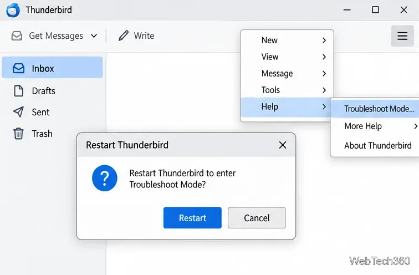Viewport: 419px width, 275px height.
Task: Click 'Restart Thunderbird to enter Troubleshoot Mode?' text
Action: [182, 179]
